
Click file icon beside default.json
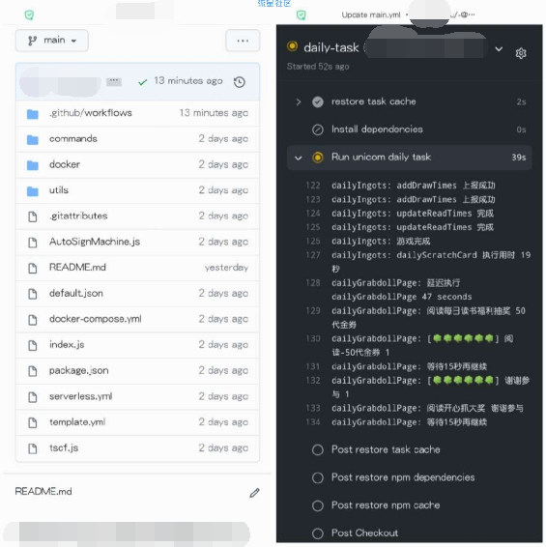[x=33, y=294]
